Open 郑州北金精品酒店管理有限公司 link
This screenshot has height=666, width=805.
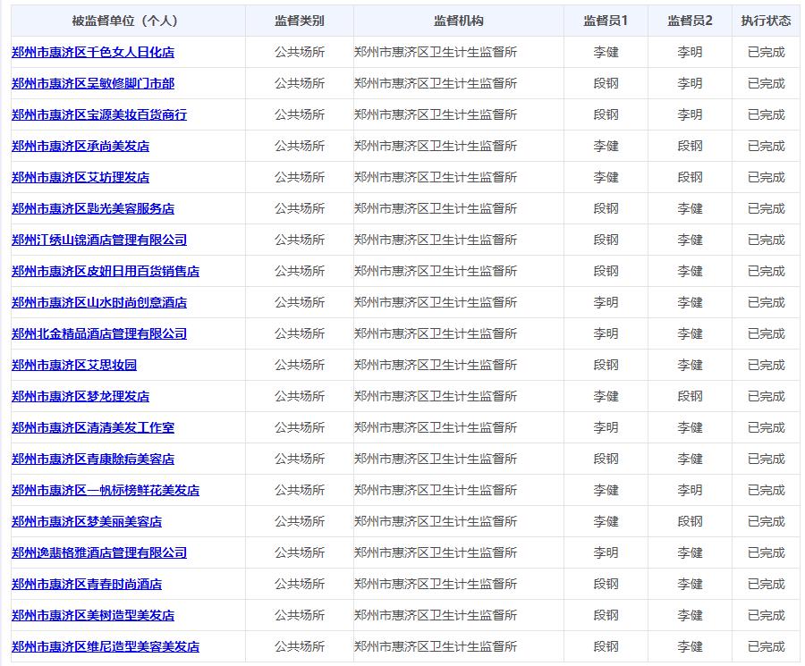(99, 333)
